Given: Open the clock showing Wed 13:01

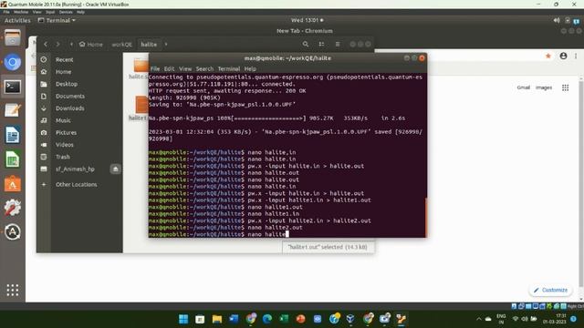Looking at the screenshot, I should [x=307, y=20].
